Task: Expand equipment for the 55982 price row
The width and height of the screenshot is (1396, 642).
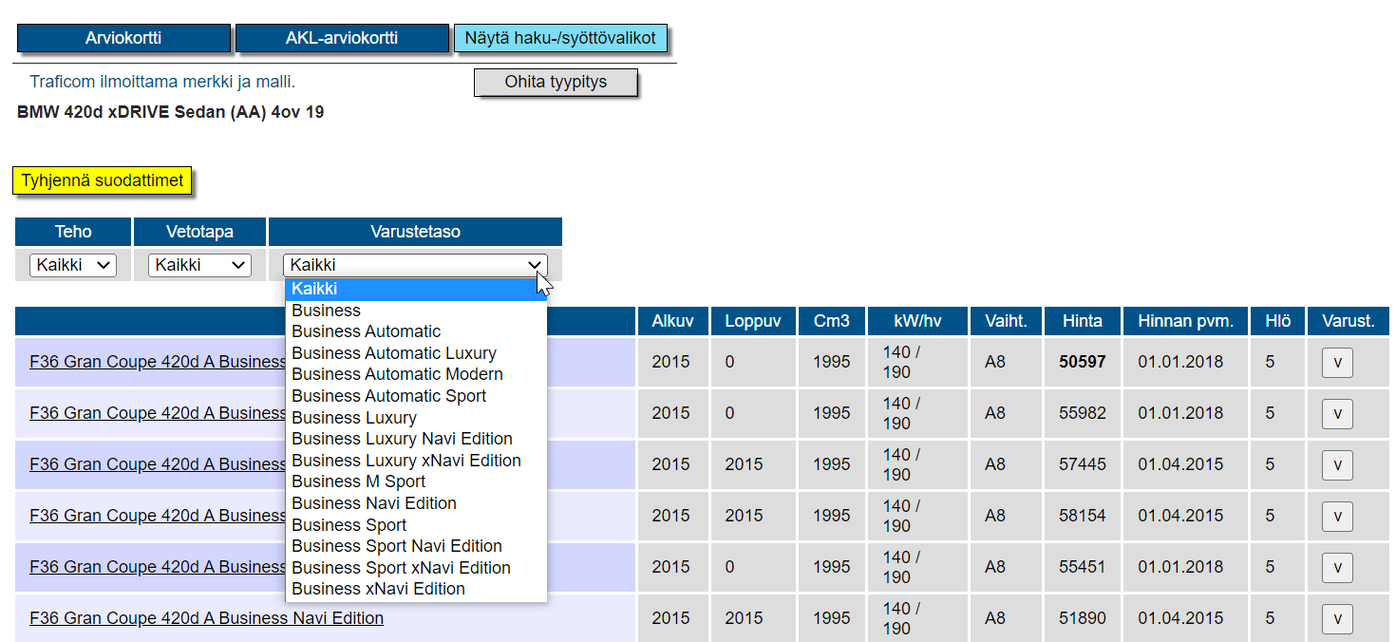Action: click(1337, 413)
